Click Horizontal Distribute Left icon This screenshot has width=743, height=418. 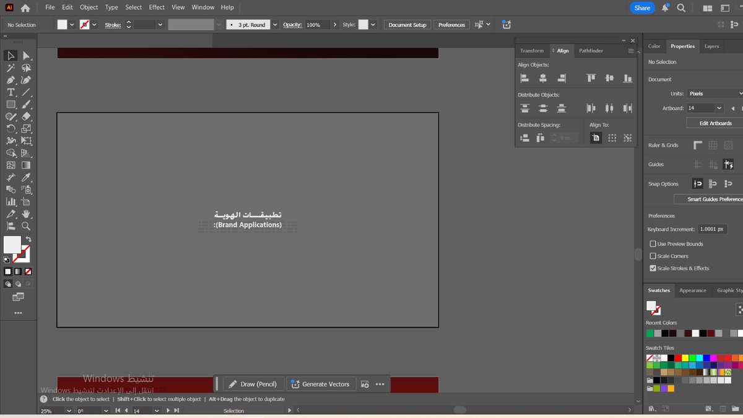[x=591, y=108]
